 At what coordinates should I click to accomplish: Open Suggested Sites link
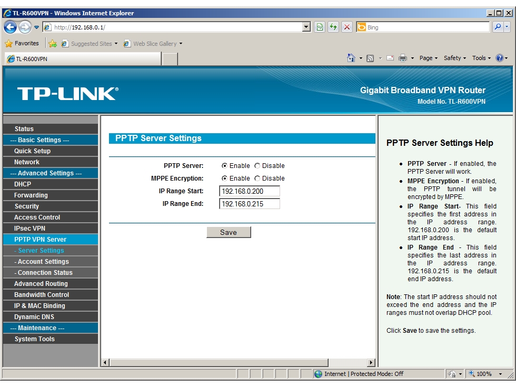tap(89, 43)
